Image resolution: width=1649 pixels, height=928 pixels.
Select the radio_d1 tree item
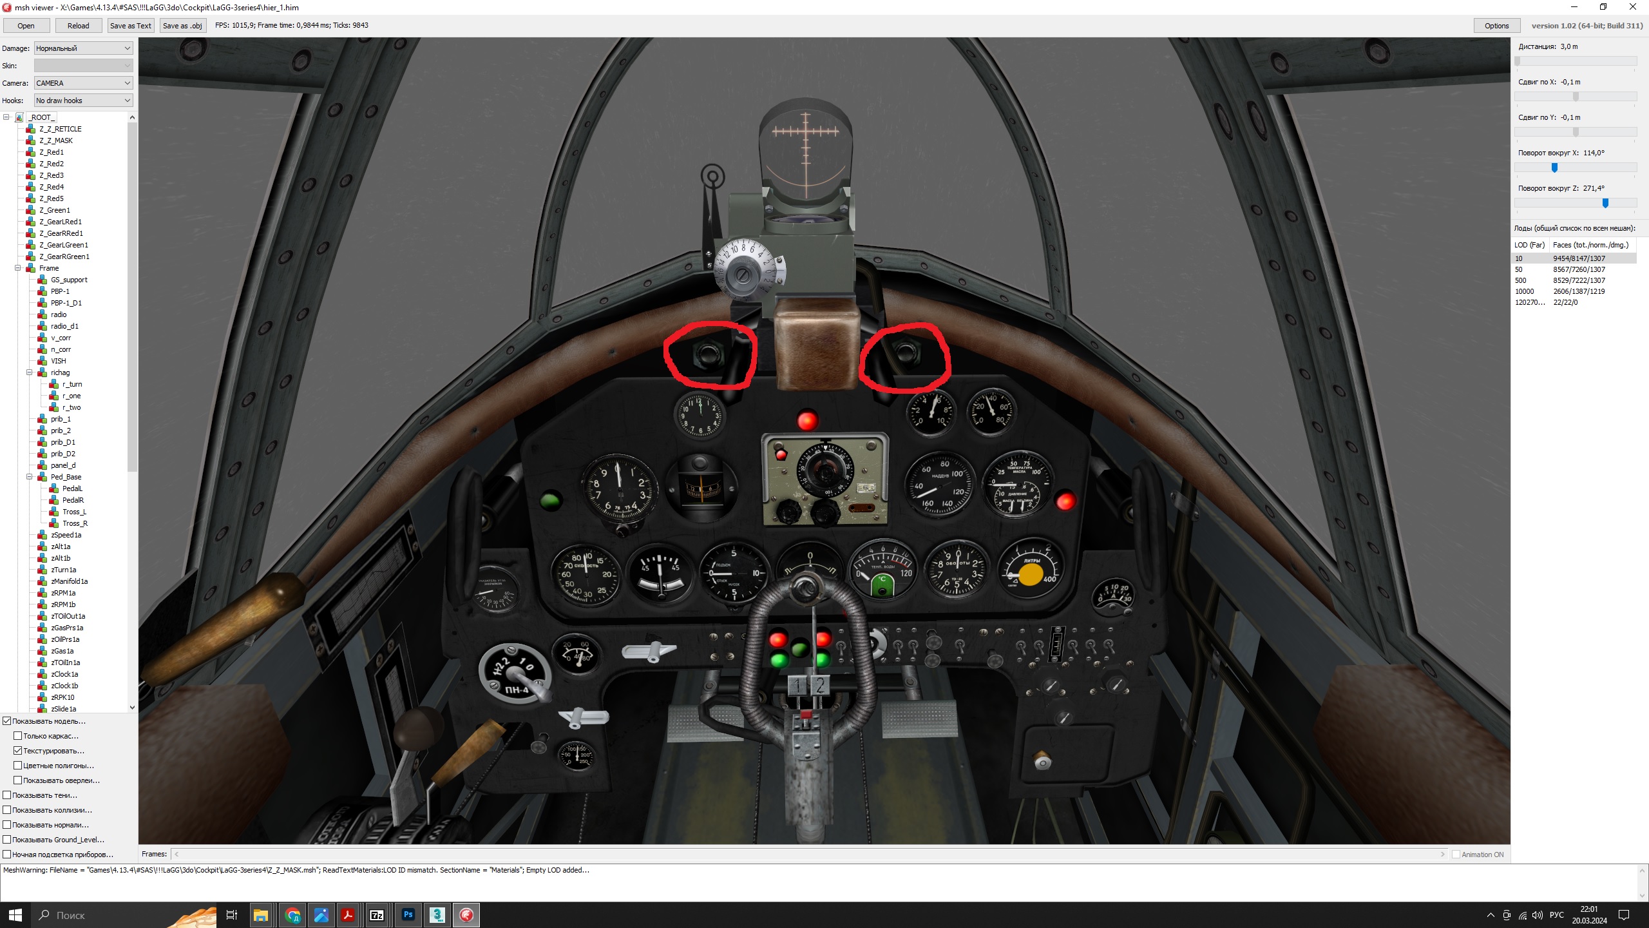click(x=64, y=326)
